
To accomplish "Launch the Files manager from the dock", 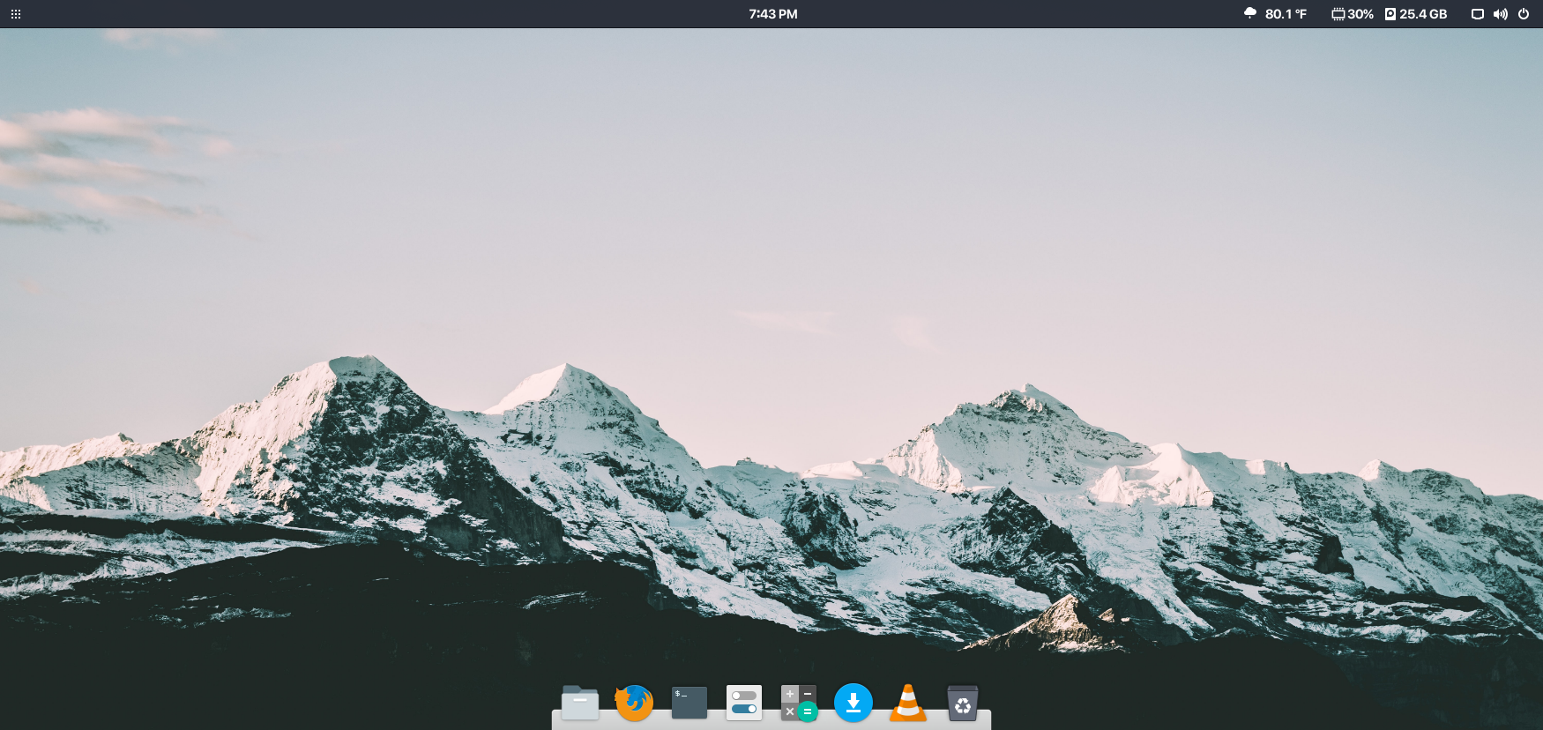I will coord(580,703).
